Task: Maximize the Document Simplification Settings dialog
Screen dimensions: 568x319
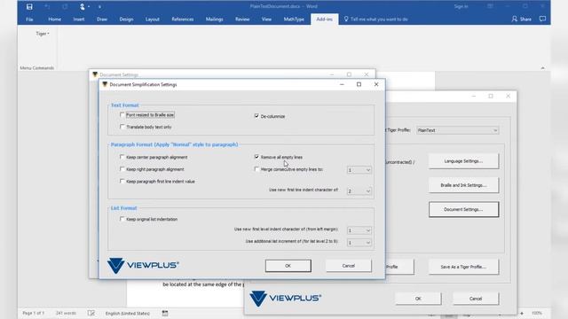Action: pos(359,84)
